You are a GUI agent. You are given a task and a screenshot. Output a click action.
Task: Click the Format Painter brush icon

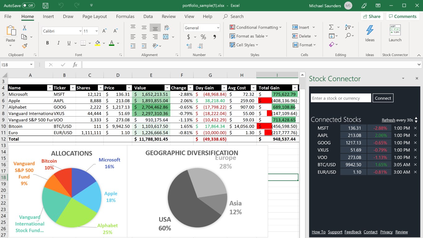tap(24, 46)
